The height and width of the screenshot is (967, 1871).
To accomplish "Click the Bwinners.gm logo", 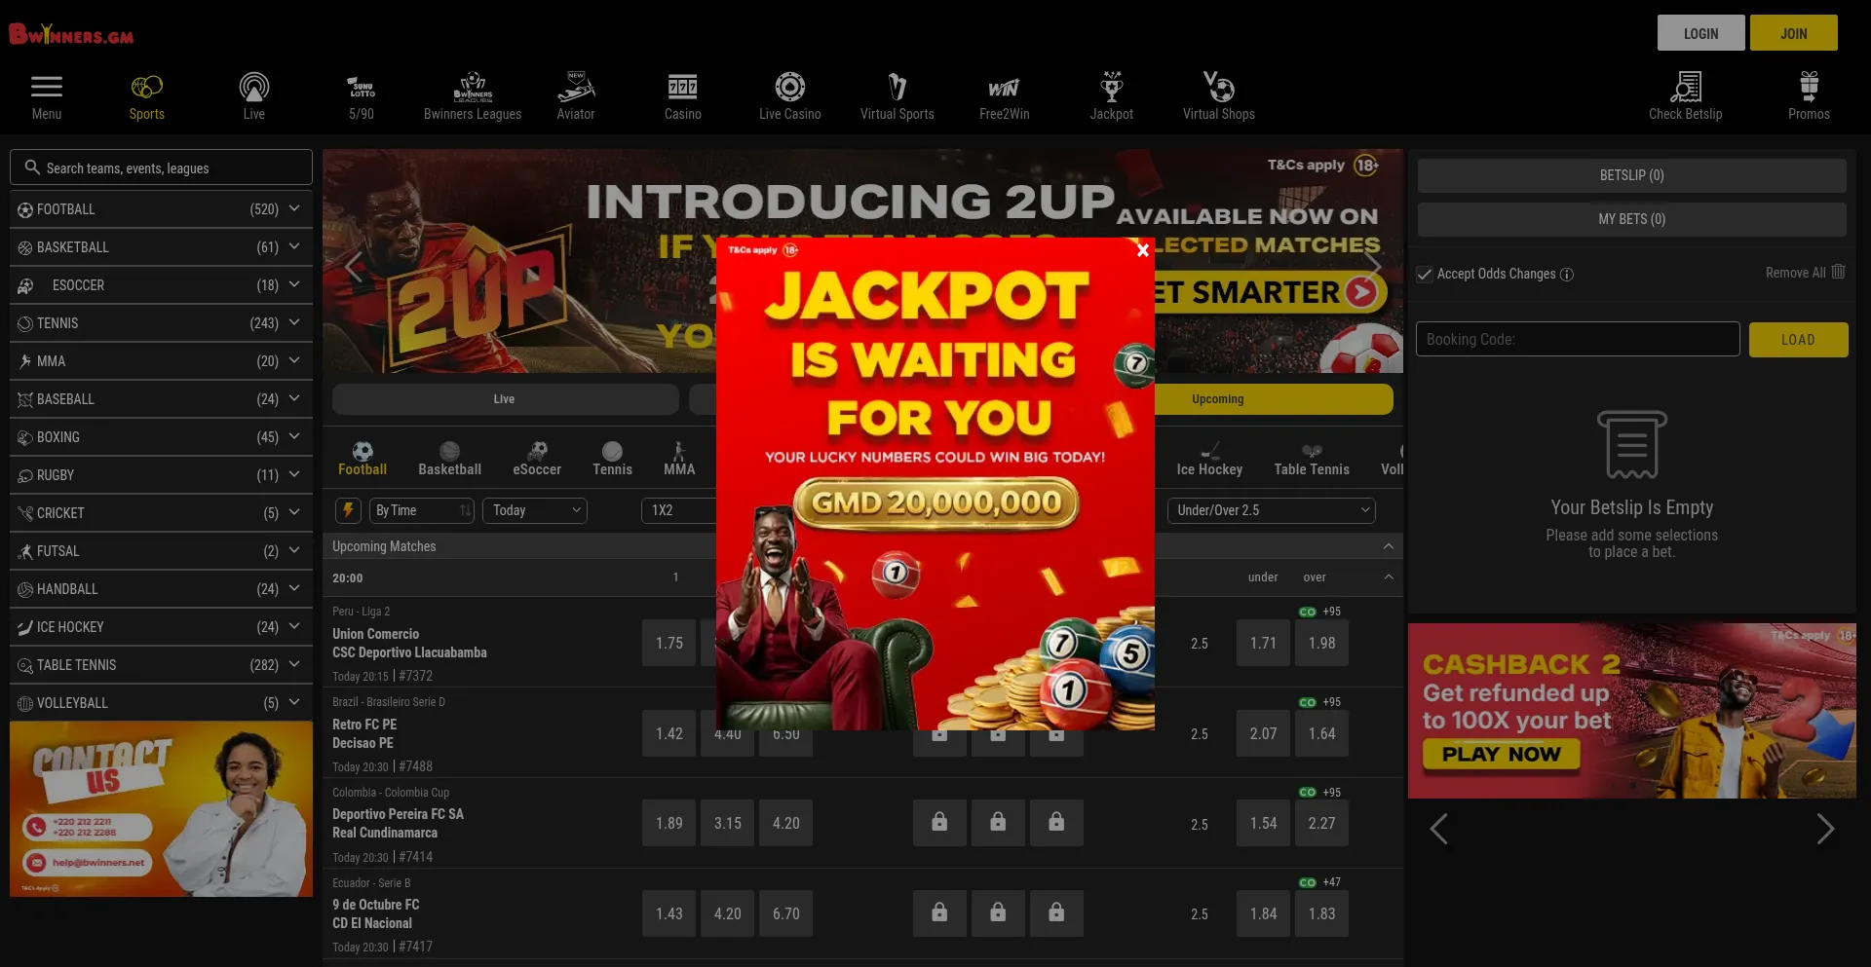I will 71,34.
